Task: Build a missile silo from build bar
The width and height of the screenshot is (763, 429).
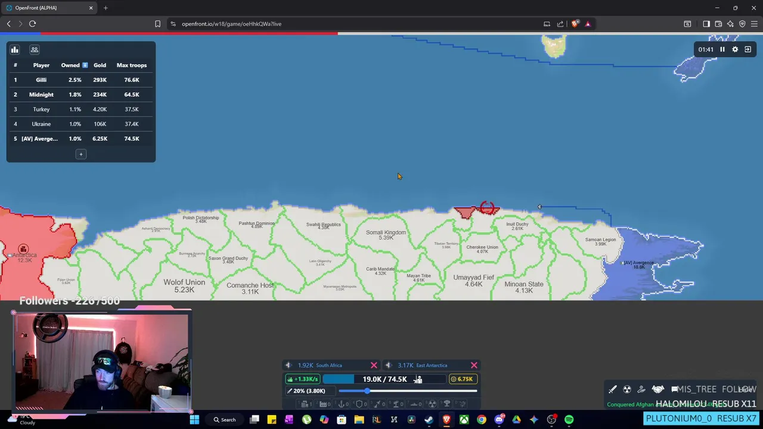Action: pyautogui.click(x=377, y=404)
